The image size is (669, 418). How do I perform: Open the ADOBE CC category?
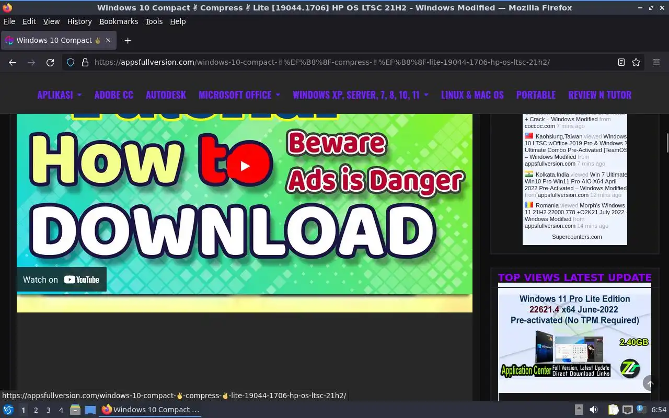[114, 95]
